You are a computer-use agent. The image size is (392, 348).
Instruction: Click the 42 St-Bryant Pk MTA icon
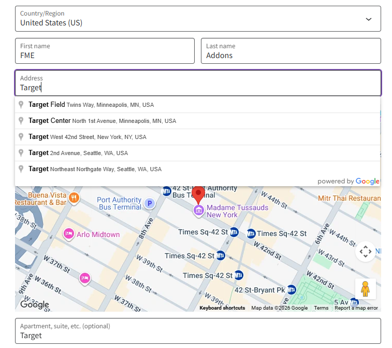(292, 290)
